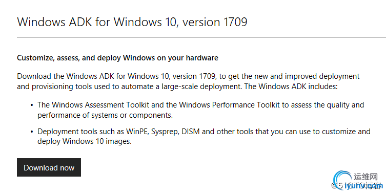
Task: Click the horizontal divider under the heading
Action: [x=201, y=38]
